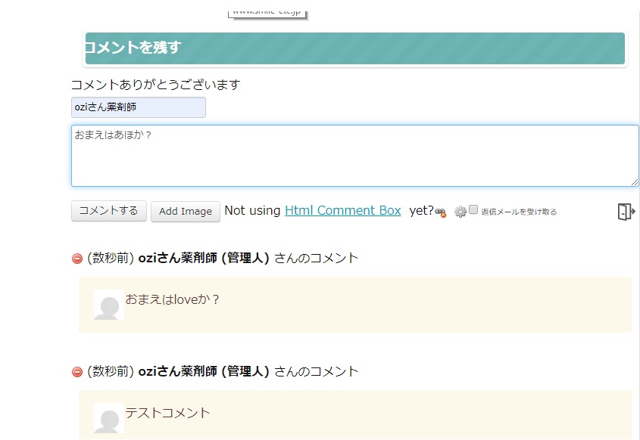Click the "おまえはloveか？" comment text
Image resolution: width=640 pixels, height=440 pixels.
coord(173,299)
